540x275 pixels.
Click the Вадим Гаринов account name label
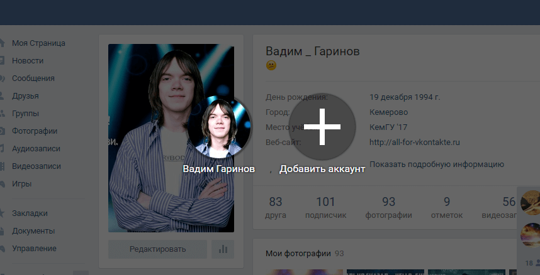218,169
